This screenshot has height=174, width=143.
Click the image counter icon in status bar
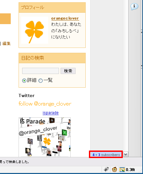click(x=122, y=169)
